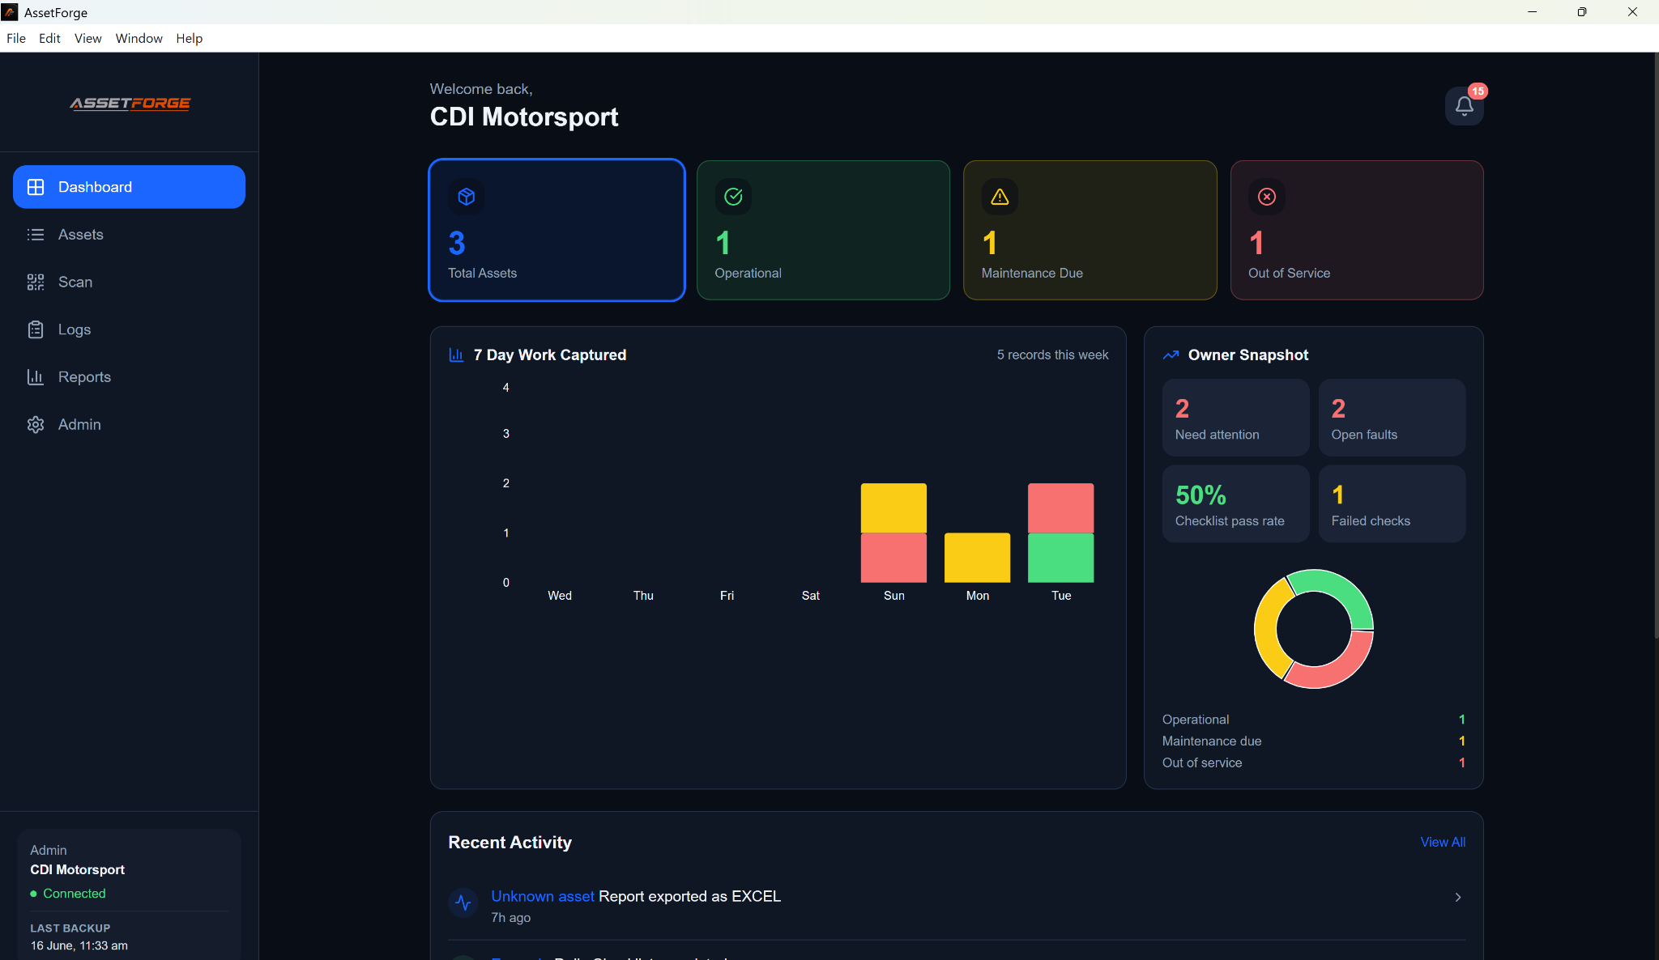Image resolution: width=1659 pixels, height=960 pixels.
Task: Open the Scan section
Action: (129, 282)
